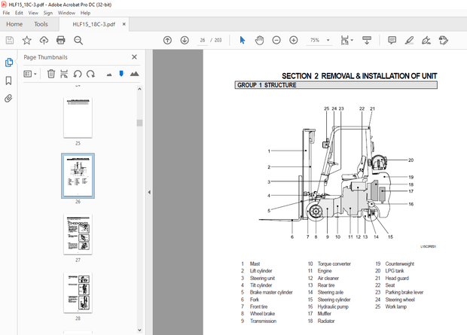467x335 pixels.
Task: Collapse the navigation pane arrow
Action: pyautogui.click(x=149, y=193)
